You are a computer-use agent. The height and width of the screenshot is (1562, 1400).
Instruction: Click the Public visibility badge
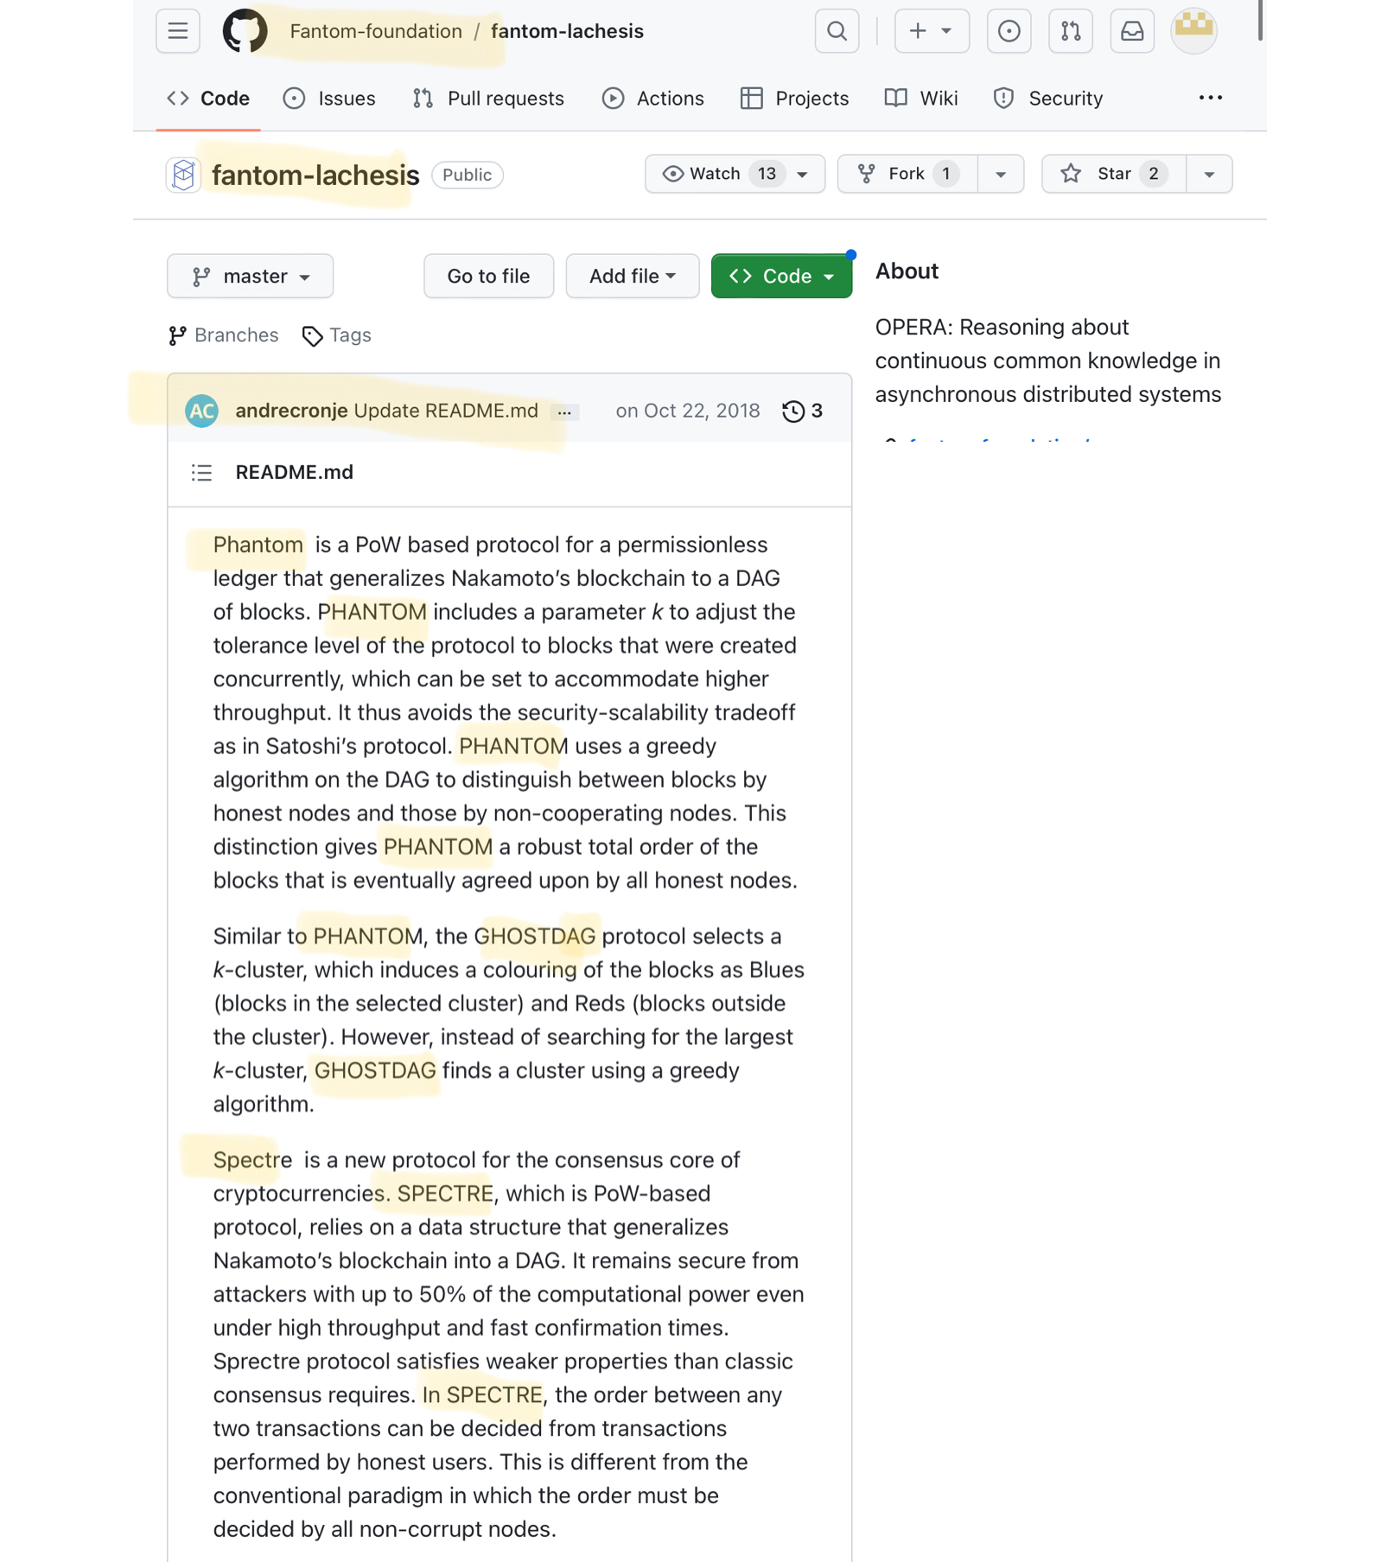[467, 175]
